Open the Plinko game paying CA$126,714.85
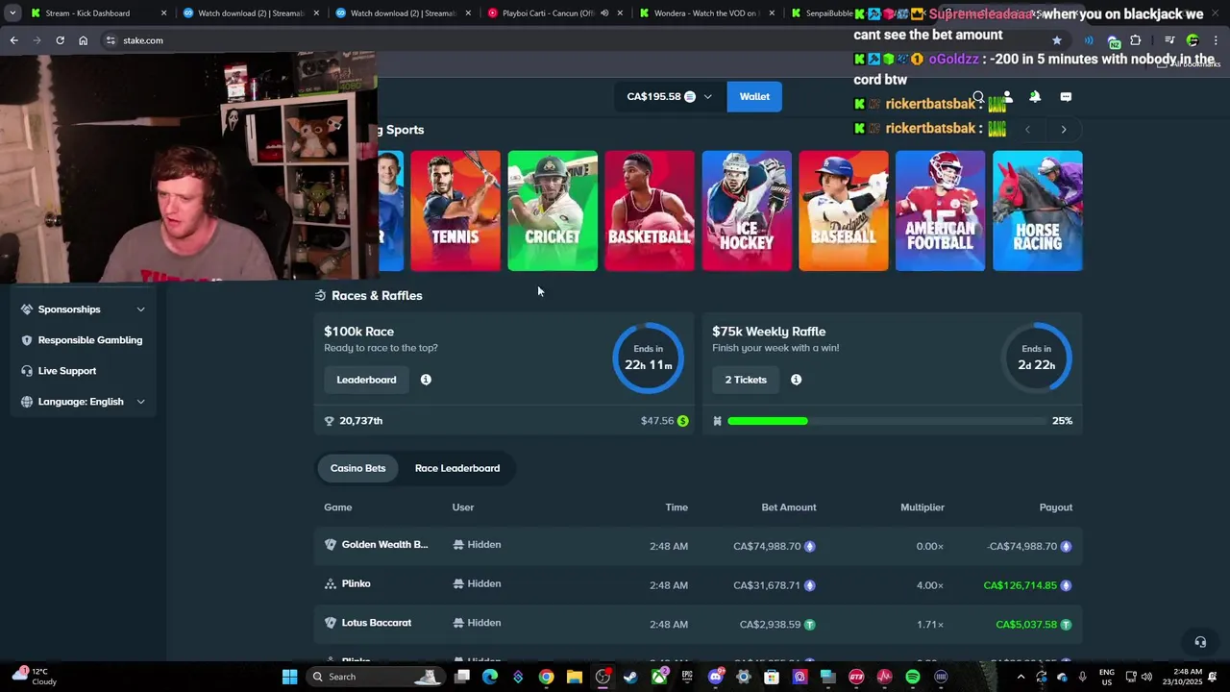Viewport: 1230px width, 692px height. pyautogui.click(x=356, y=583)
